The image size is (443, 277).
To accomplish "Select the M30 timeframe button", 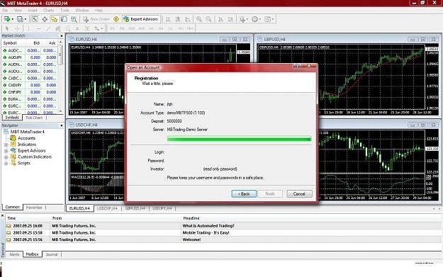I will coord(142,28).
